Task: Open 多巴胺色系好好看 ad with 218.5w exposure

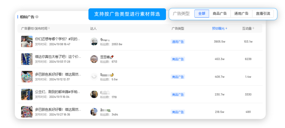Action: [x=58, y=110]
